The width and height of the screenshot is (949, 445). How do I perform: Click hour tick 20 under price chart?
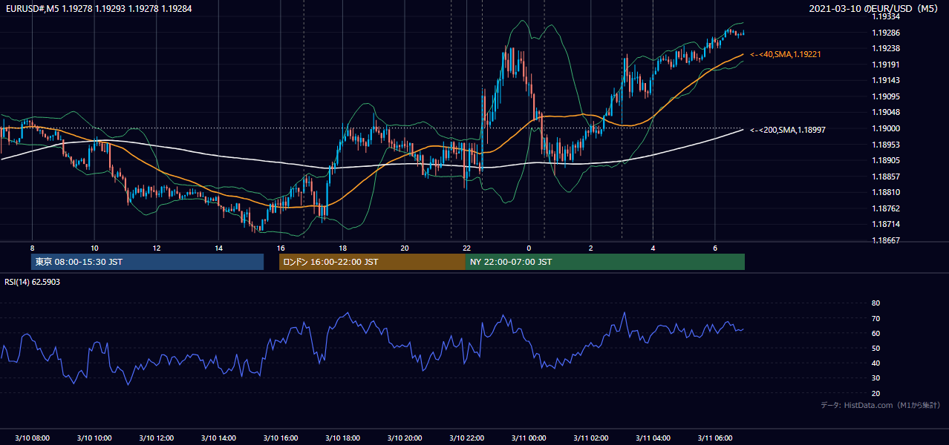pyautogui.click(x=405, y=248)
